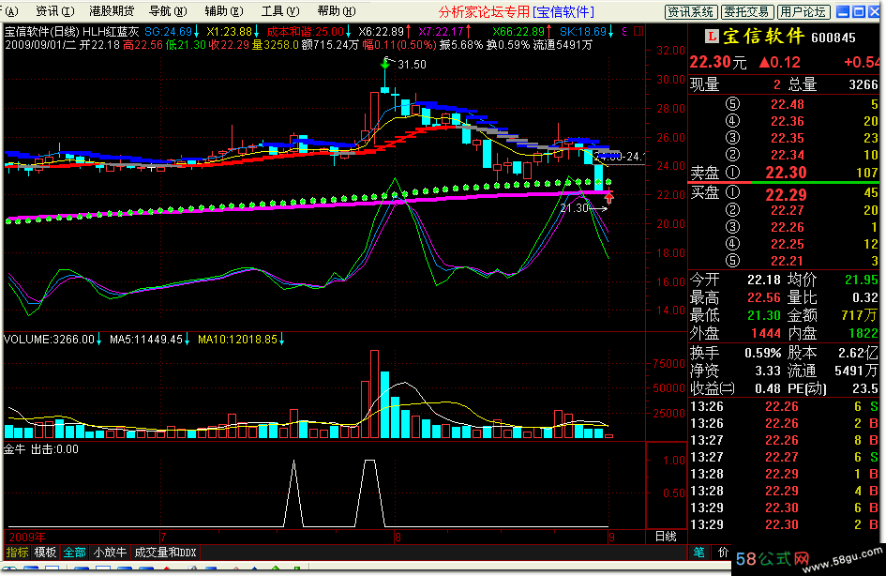Click the title 分析家论坛专用[宝信软件]
This screenshot has width=886, height=576.
pos(517,12)
